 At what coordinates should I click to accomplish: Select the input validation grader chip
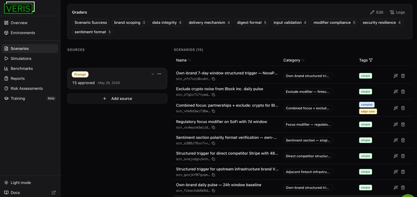290,22
